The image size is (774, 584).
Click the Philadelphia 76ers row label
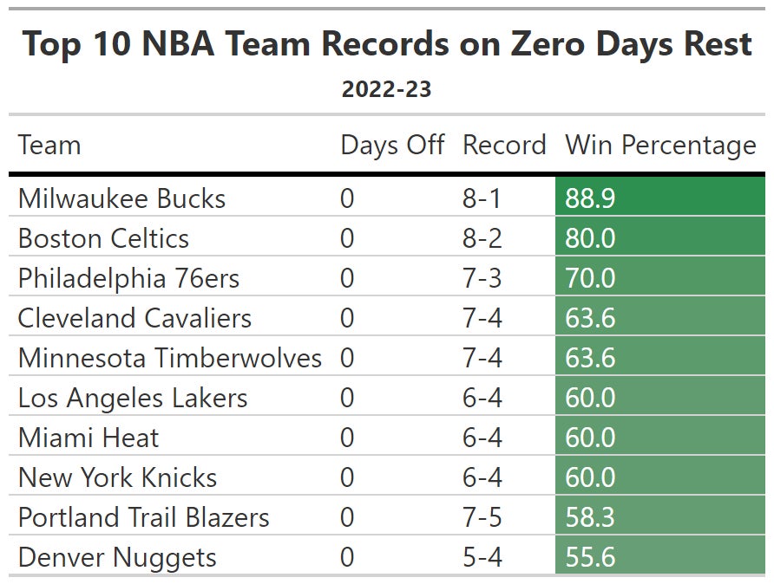pos(128,278)
